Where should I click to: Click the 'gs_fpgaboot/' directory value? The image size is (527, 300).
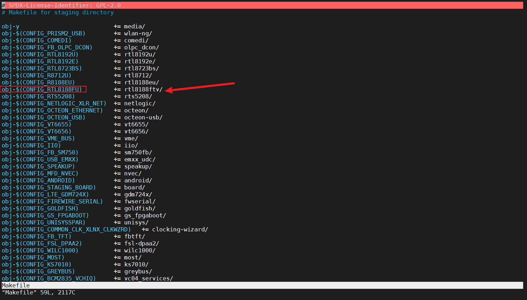[x=145, y=215]
